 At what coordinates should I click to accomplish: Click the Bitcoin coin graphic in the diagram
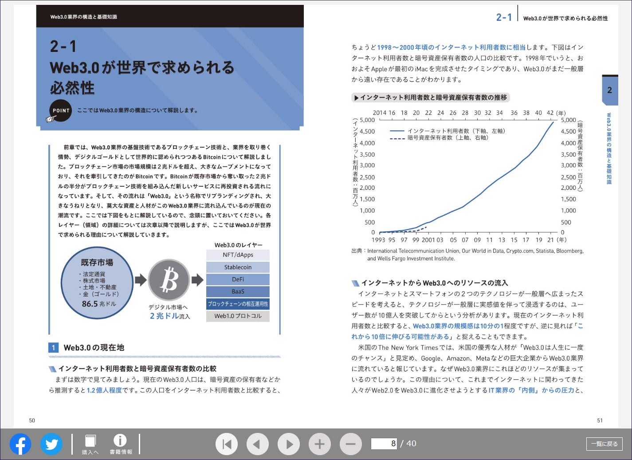(x=169, y=280)
